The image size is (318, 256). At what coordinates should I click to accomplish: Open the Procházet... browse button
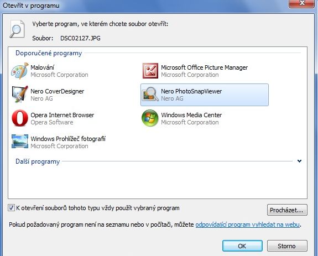[x=287, y=210]
